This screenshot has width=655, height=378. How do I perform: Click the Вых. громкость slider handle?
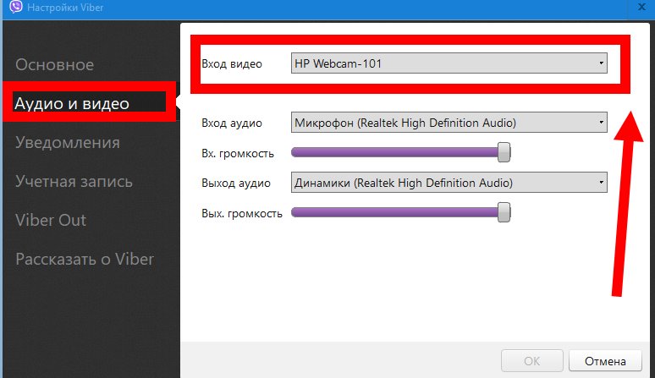504,212
